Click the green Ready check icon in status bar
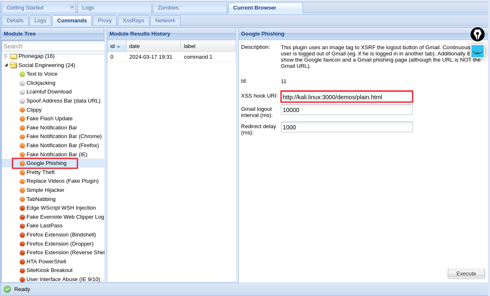 click(x=7, y=289)
